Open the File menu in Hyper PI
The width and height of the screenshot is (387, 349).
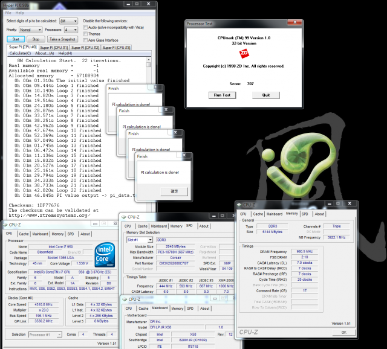click(8, 13)
